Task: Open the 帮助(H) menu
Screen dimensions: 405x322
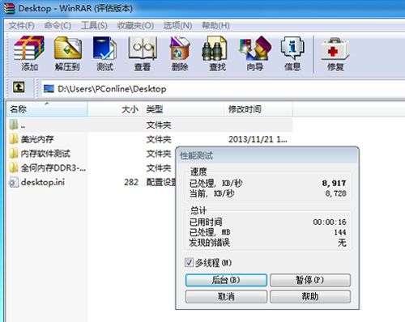Action: (216, 26)
